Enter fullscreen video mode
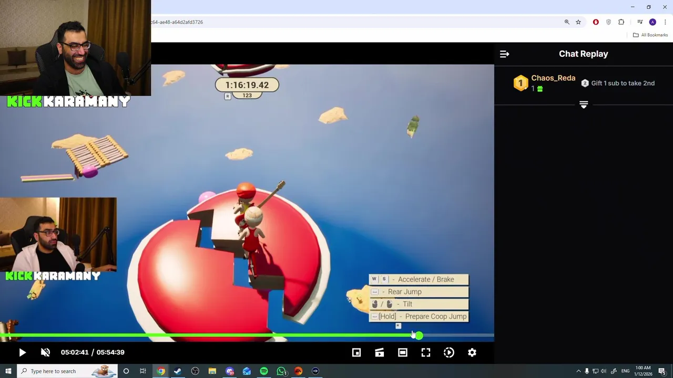Viewport: 673px width, 378px height. pyautogui.click(x=426, y=353)
